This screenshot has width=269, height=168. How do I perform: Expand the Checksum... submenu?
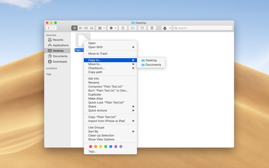110,68
